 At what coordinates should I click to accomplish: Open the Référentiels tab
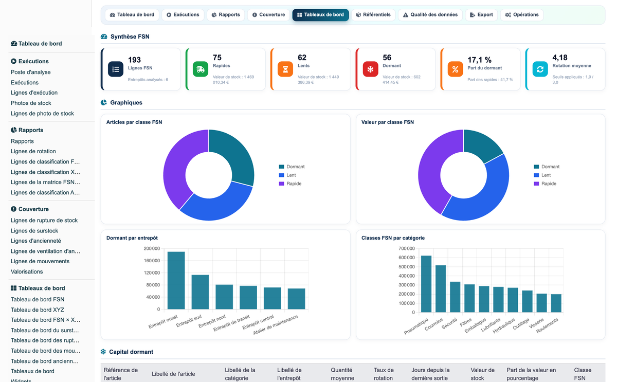pyautogui.click(x=373, y=15)
